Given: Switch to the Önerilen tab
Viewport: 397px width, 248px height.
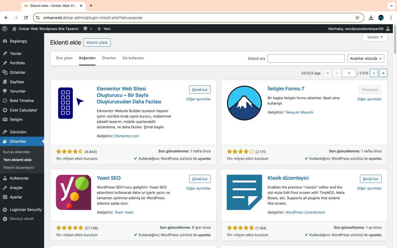Looking at the screenshot, I should pos(109,58).
